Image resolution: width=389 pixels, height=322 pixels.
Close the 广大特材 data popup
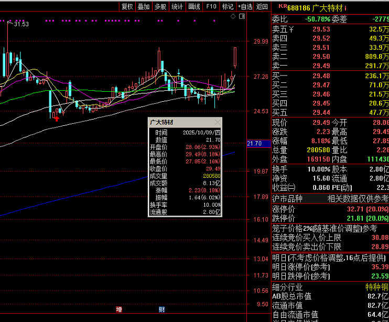[218, 122]
